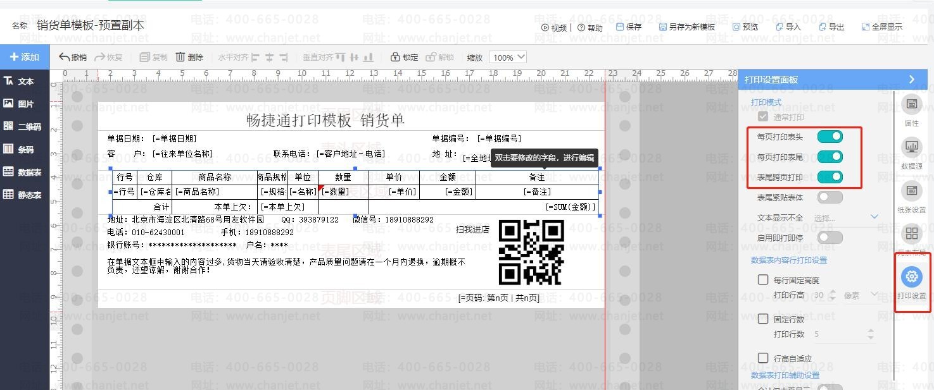Check the 固定行数 checkbox
This screenshot has height=390, width=934.
(x=763, y=319)
